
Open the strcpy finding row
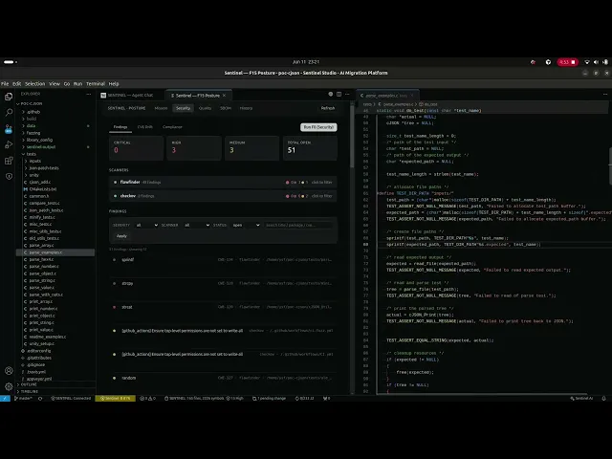[223, 283]
